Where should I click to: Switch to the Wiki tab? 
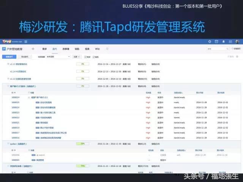[x=97, y=49]
